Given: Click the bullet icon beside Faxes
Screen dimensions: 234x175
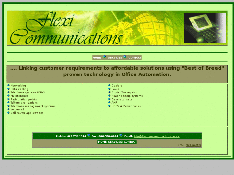Looking at the screenshot, I should (109, 89).
